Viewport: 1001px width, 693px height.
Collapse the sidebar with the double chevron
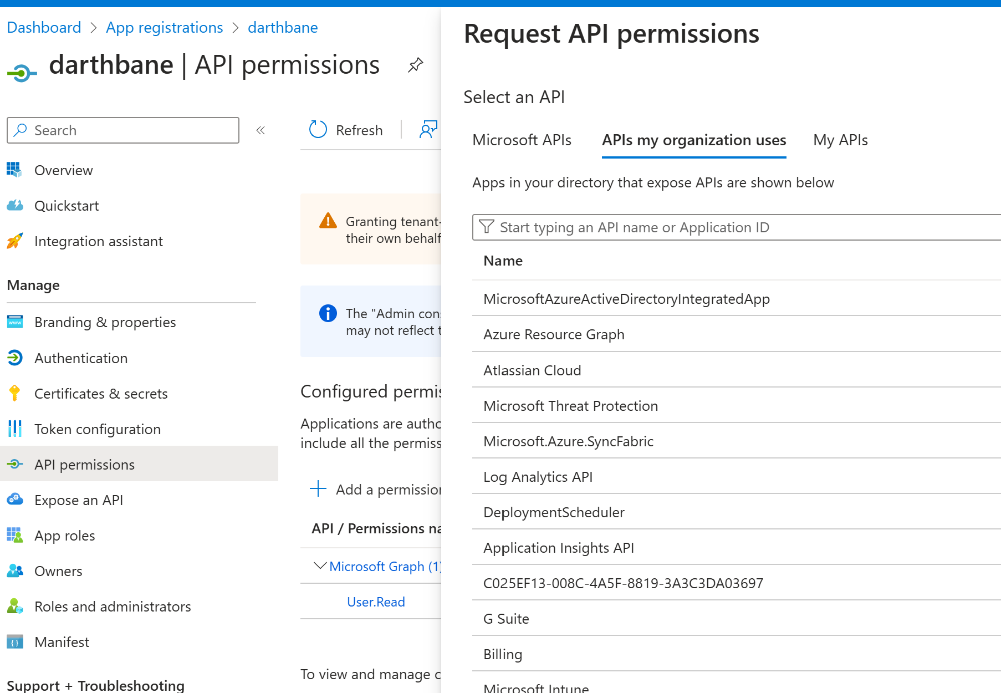tap(261, 130)
